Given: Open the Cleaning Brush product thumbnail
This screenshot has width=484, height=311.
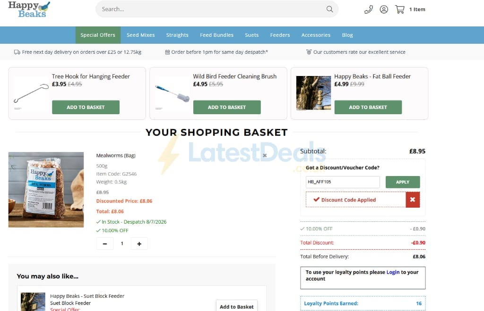Looking at the screenshot, I should (172, 93).
